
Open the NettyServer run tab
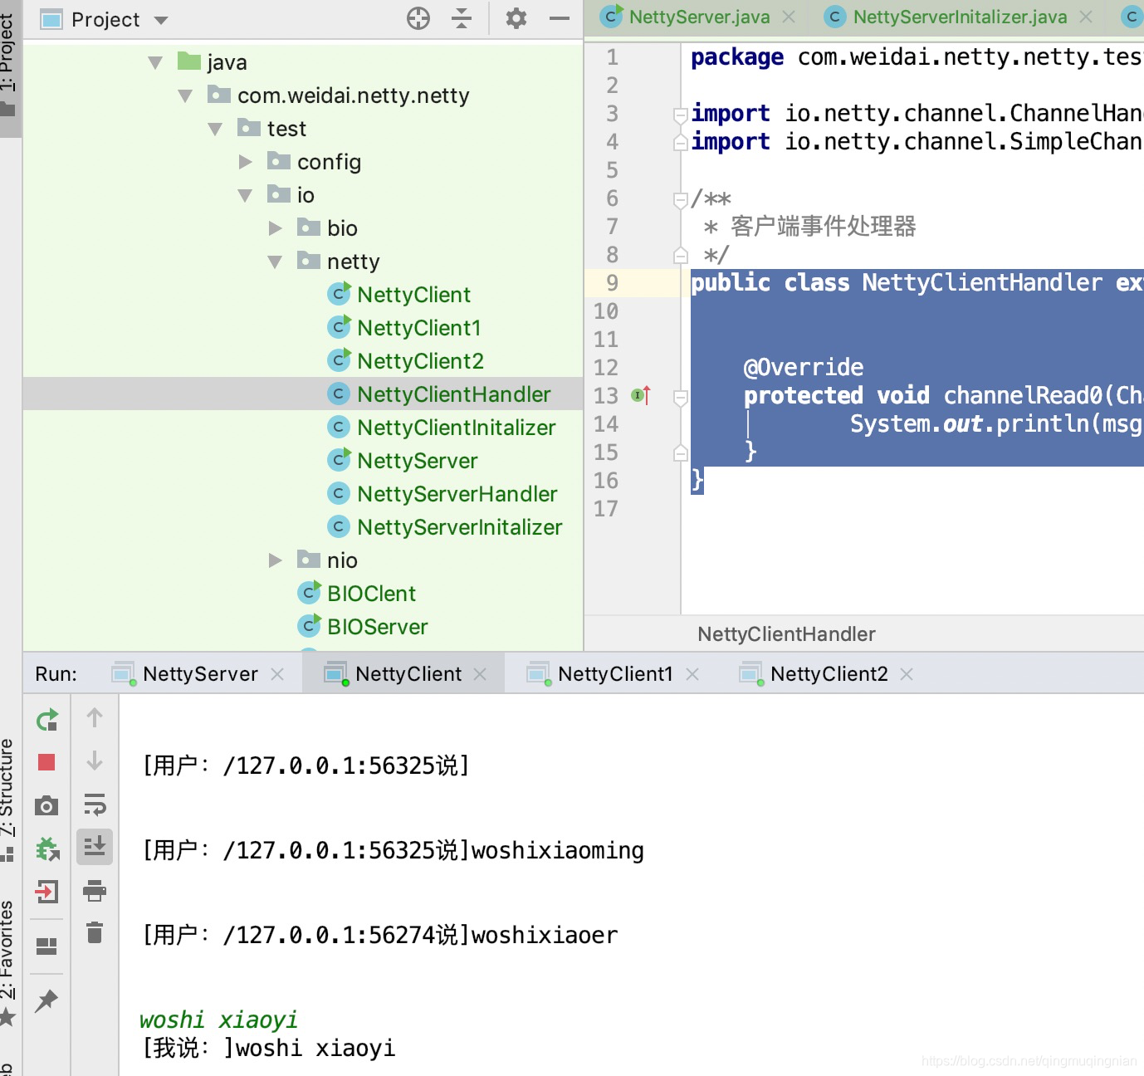[x=200, y=674]
